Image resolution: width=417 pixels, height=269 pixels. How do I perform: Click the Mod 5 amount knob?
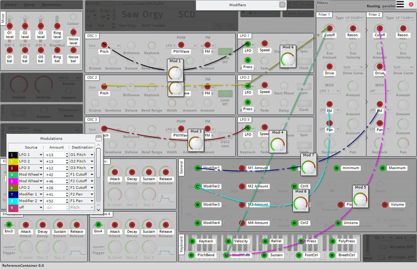click(360, 199)
